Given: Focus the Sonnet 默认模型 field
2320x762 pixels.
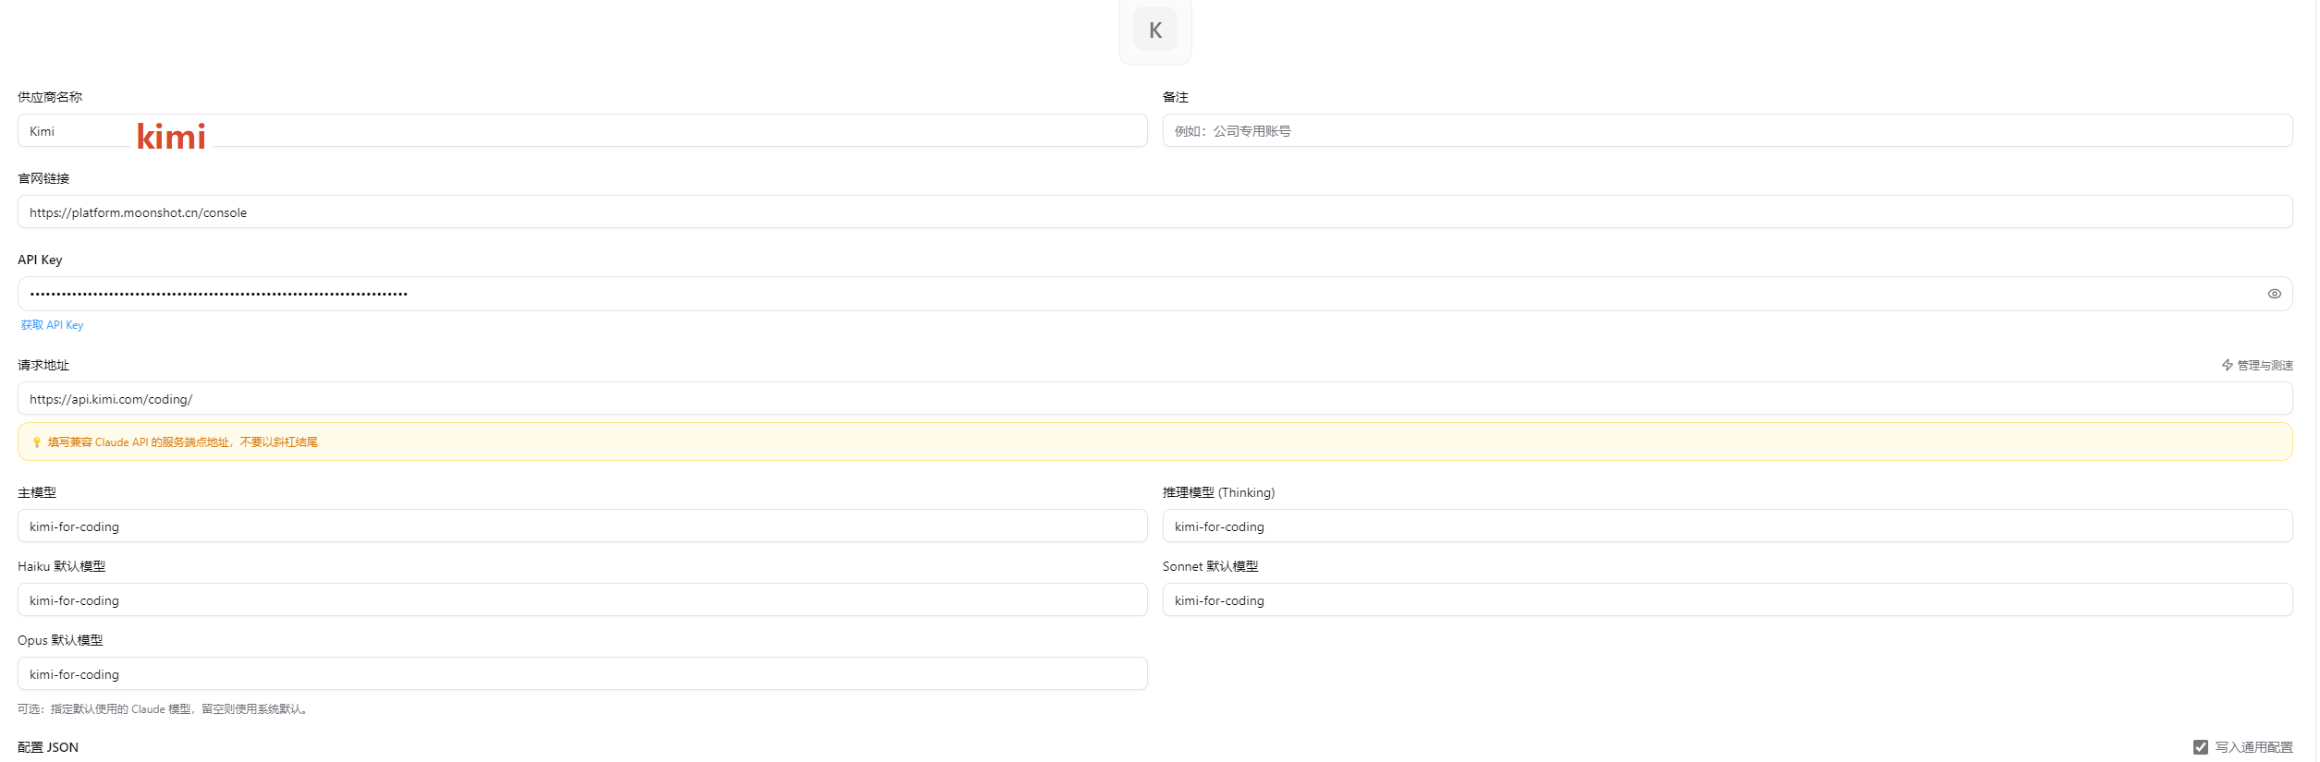Looking at the screenshot, I should point(1728,599).
